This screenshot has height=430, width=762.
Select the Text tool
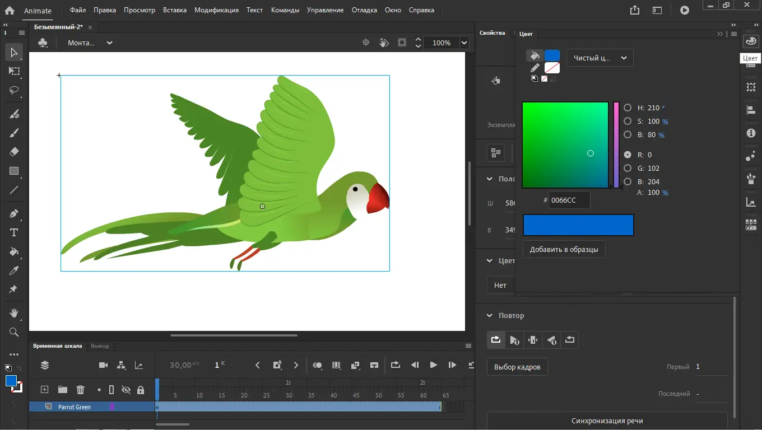14,232
